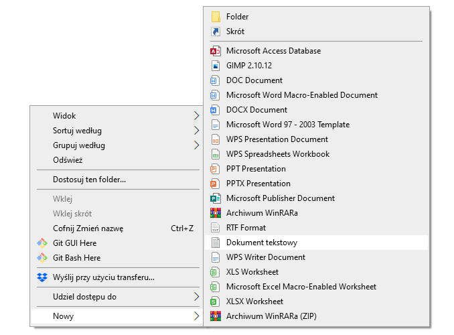The width and height of the screenshot is (454, 335).
Task: Click the Dropbox transfer icon
Action: (x=42, y=277)
